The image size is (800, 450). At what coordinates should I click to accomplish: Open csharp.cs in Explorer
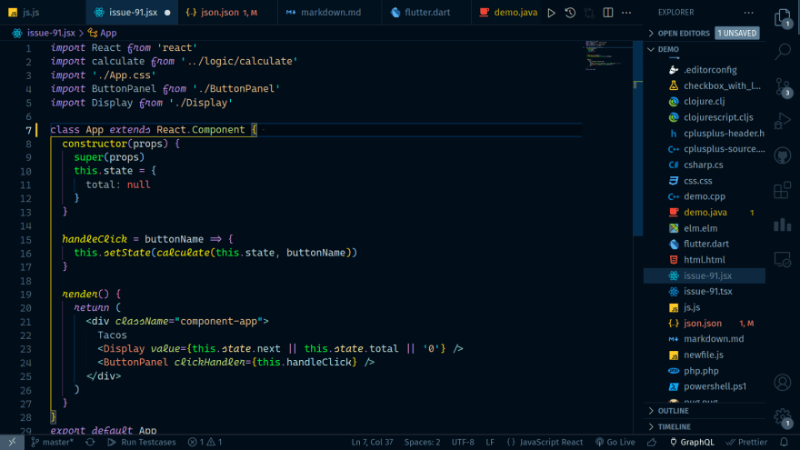coord(703,165)
